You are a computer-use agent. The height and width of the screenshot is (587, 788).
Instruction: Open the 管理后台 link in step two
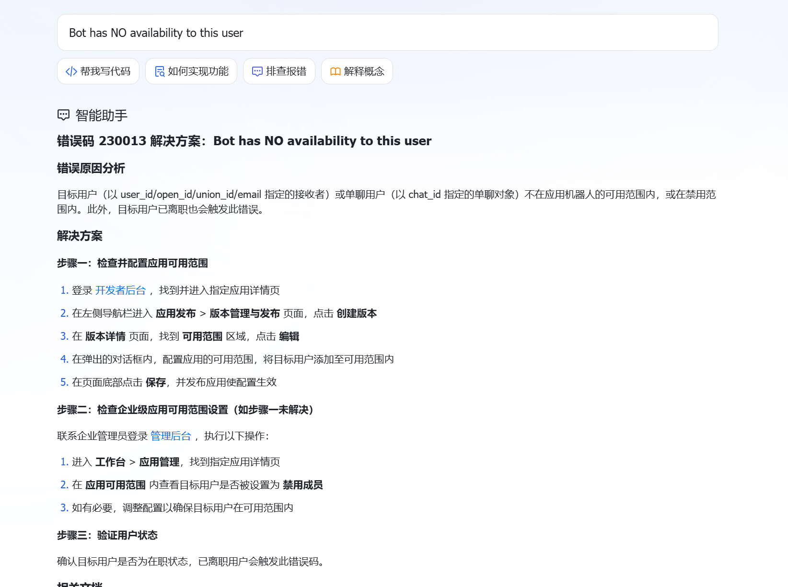pos(170,436)
